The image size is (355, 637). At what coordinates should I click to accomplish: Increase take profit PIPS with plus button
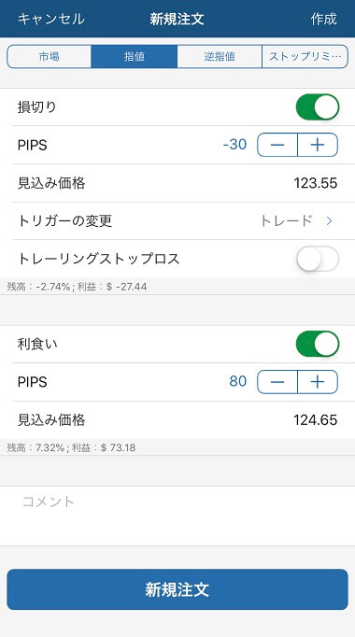318,382
